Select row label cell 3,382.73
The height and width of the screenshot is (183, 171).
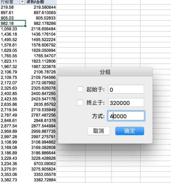click(x=13, y=180)
